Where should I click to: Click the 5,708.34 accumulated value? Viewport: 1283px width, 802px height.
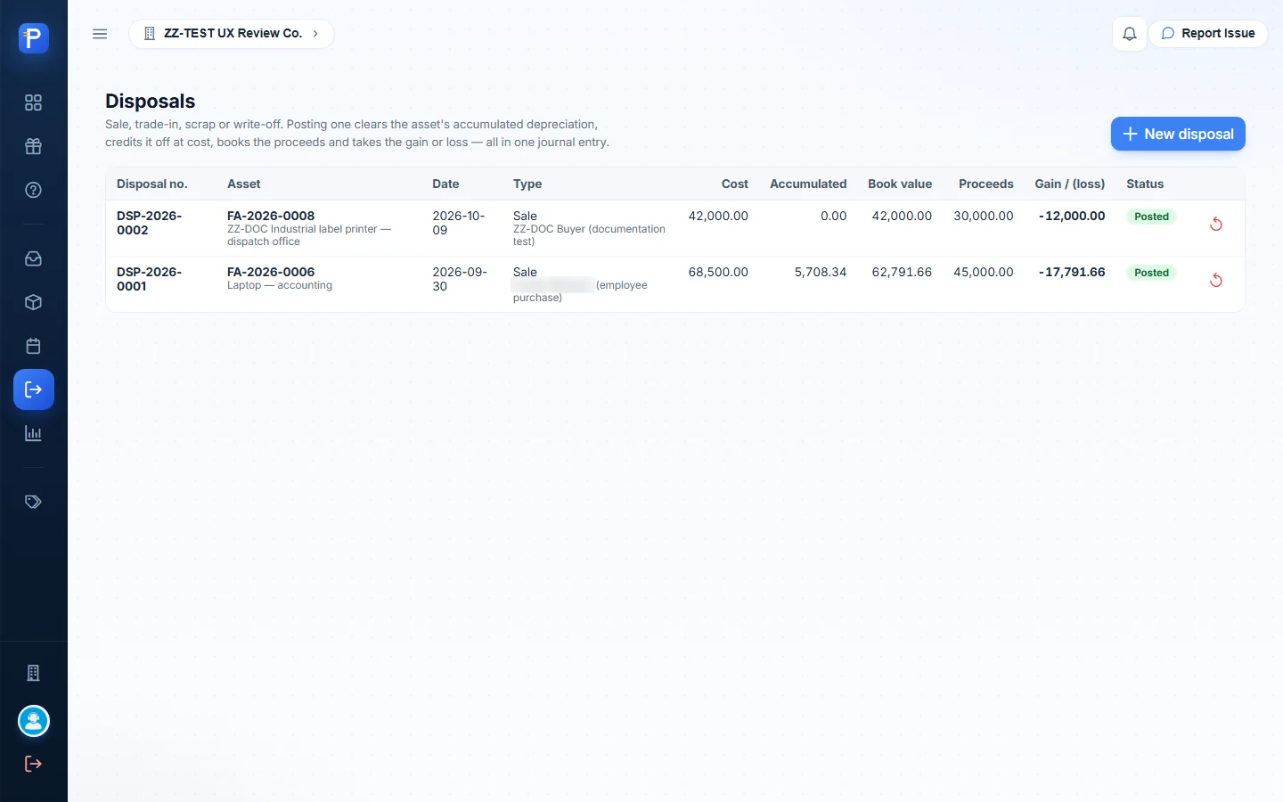821,272
